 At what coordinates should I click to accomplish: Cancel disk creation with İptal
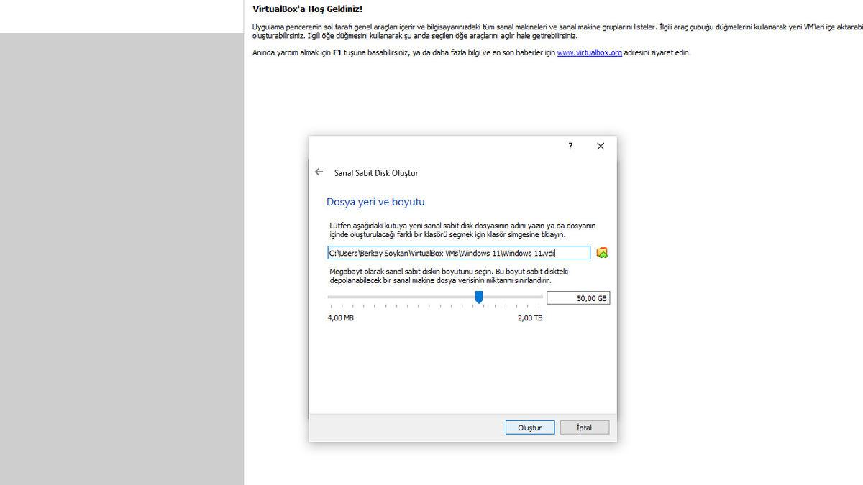[584, 427]
